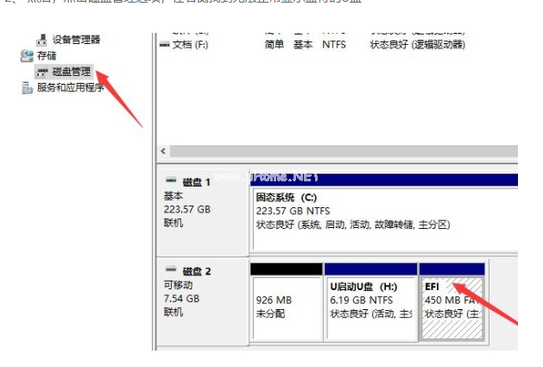Click the 服务和应用程序 icon

tap(27, 87)
